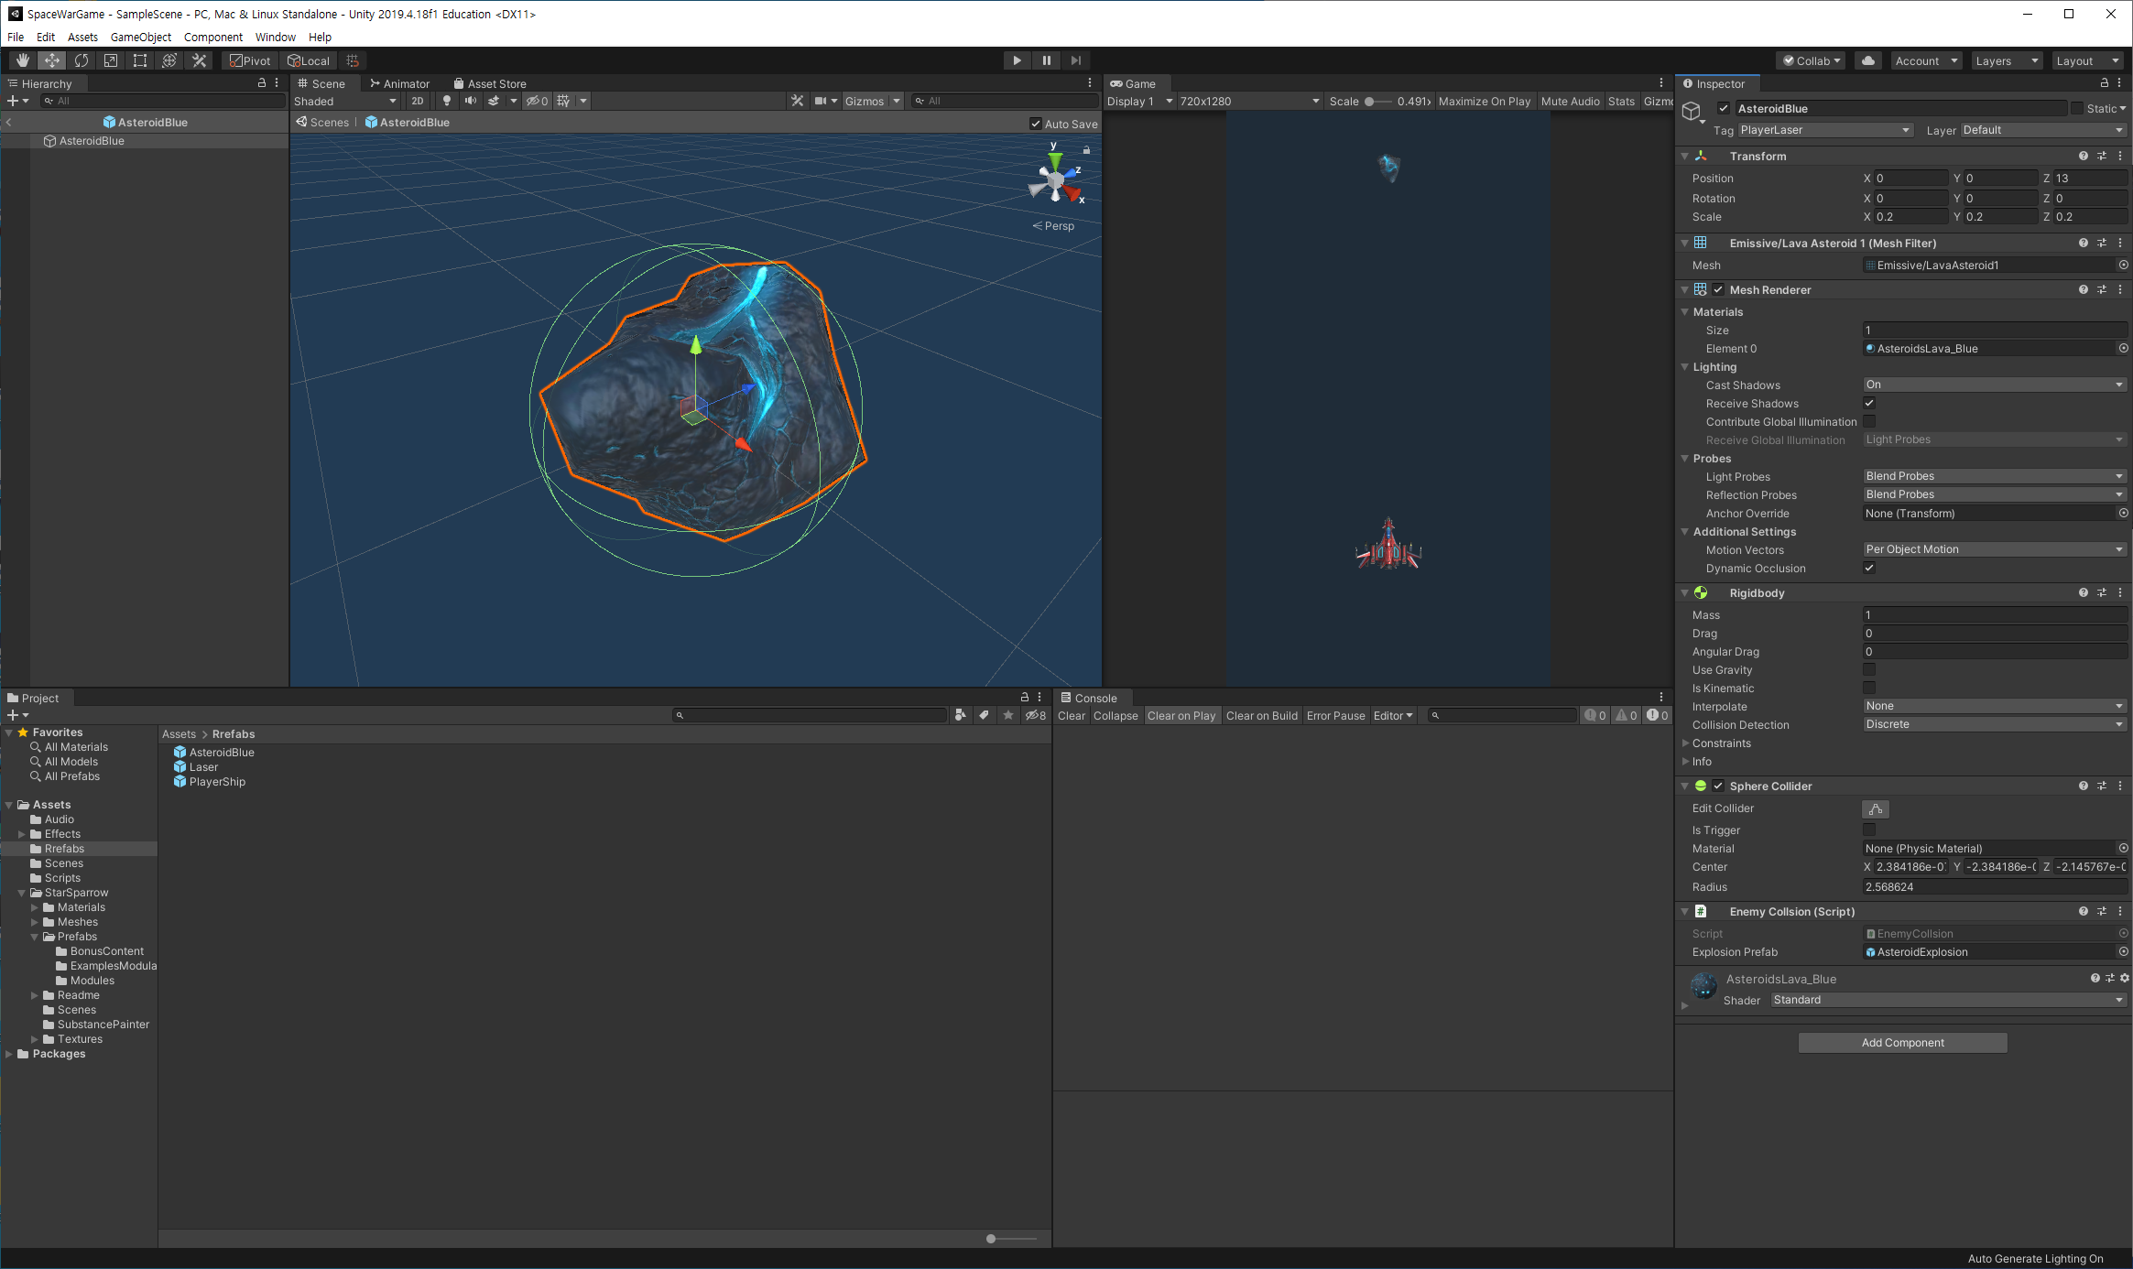Open the GameObject menu

[x=140, y=37]
